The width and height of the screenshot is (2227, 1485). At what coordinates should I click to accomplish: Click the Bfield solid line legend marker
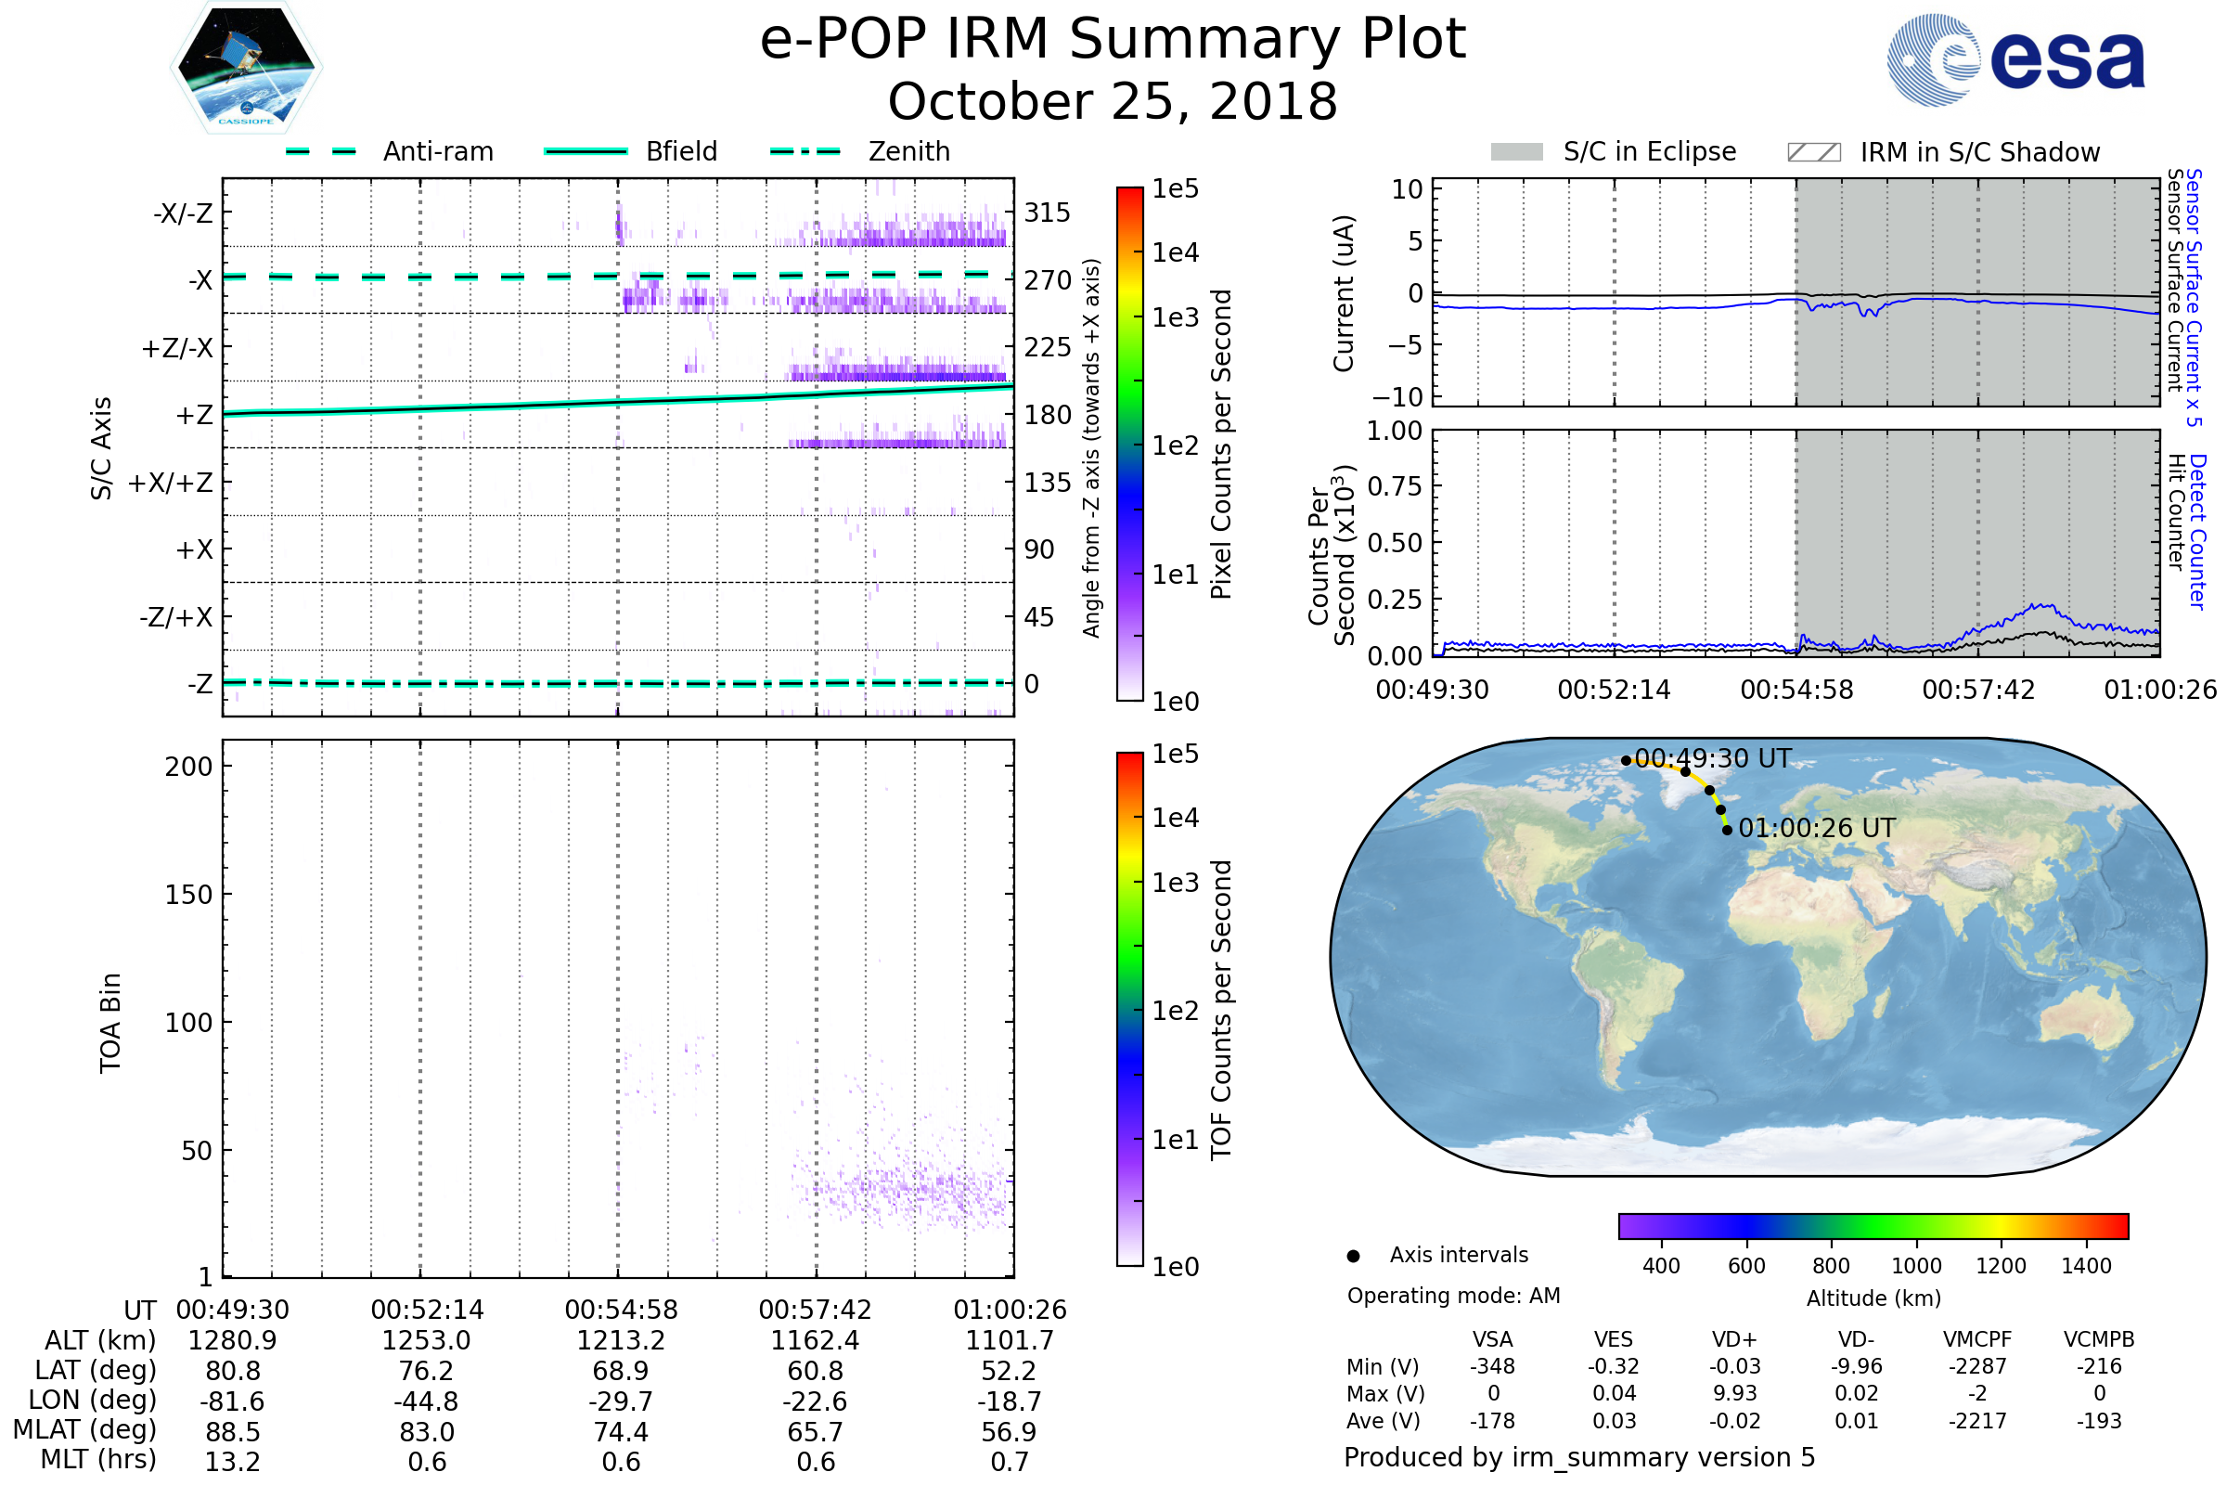coord(586,151)
